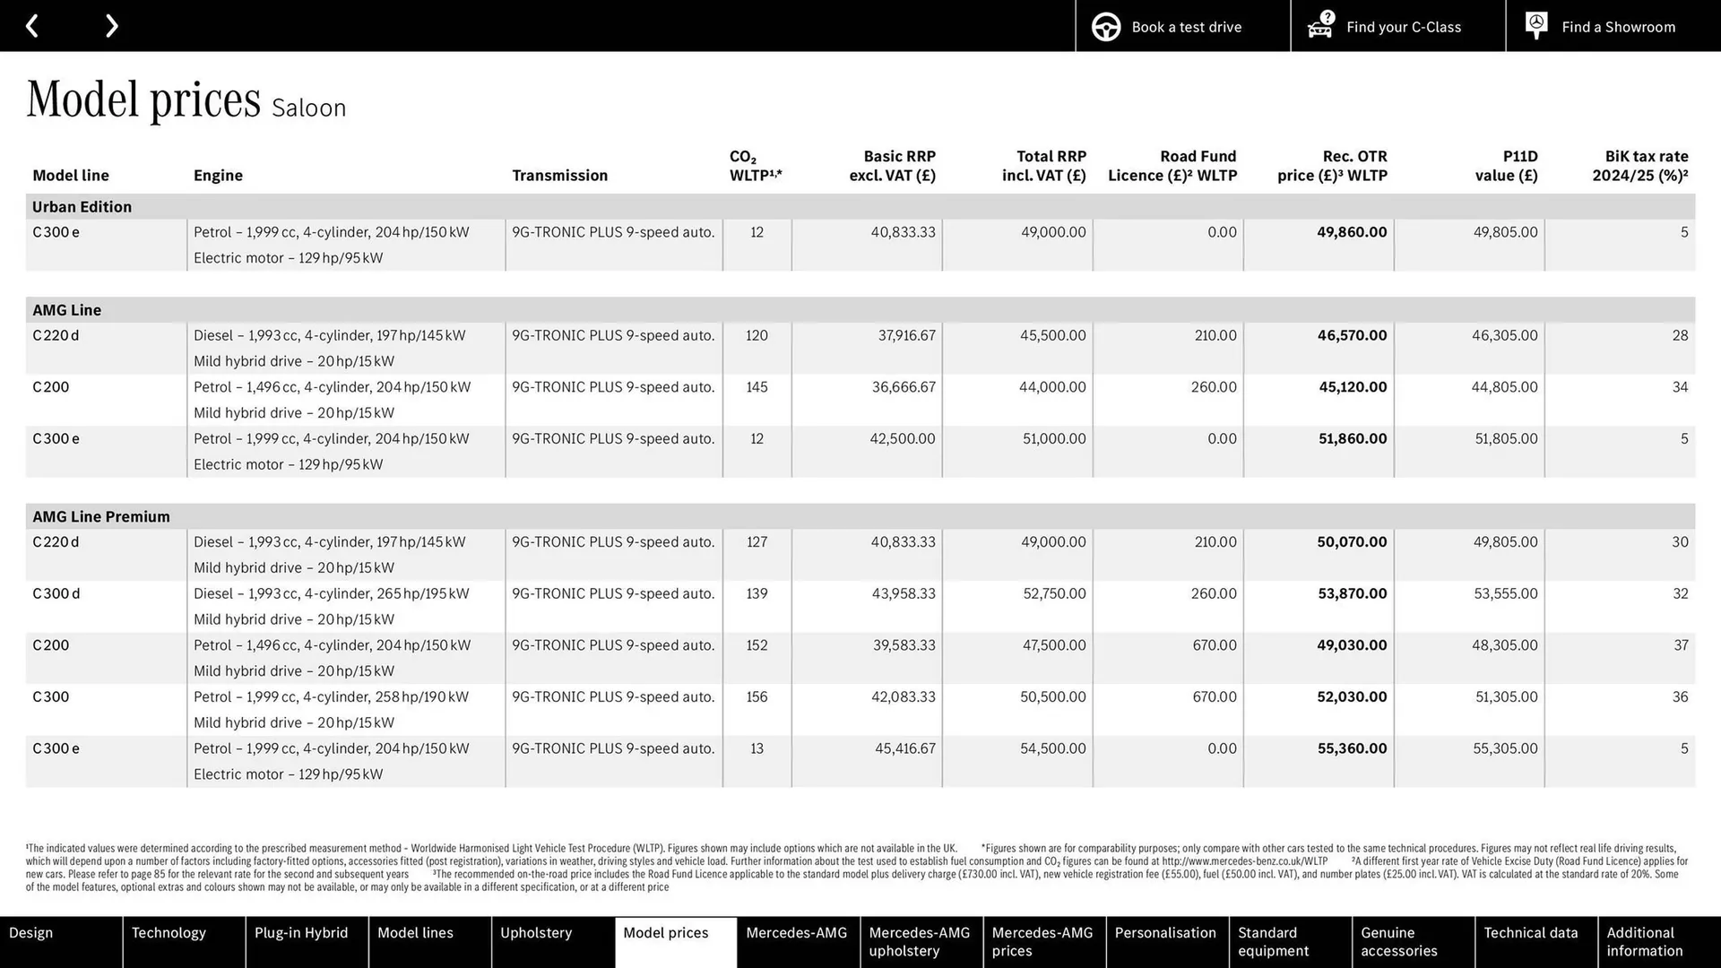Click the Book a test drive button
1721x968 pixels.
coord(1183,26)
